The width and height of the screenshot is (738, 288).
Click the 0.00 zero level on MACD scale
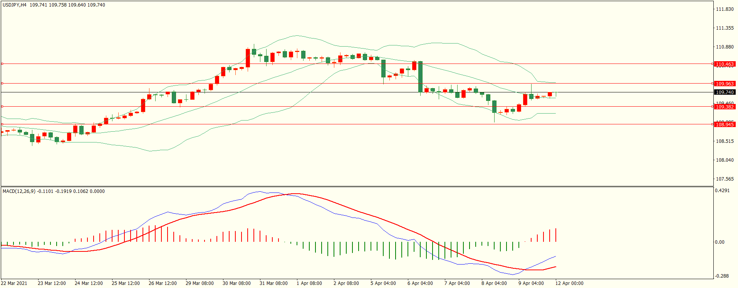719,242
